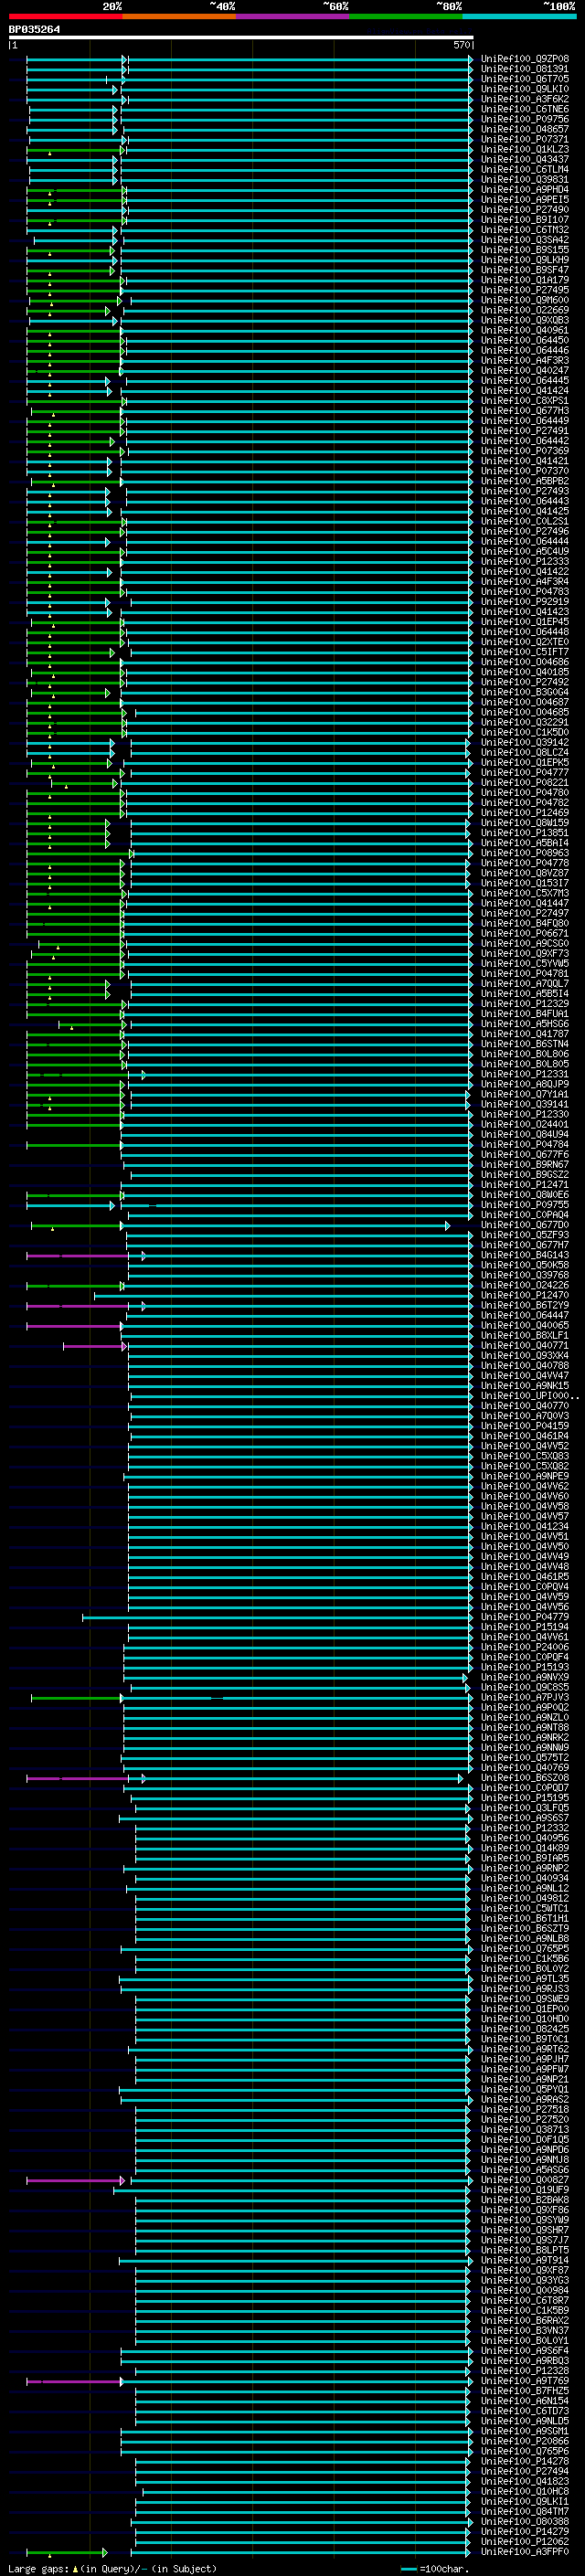The width and height of the screenshot is (585, 2576).
Task: Select hit UniRef100_Q8LCZ4
Action: pyautogui.click(x=525, y=753)
